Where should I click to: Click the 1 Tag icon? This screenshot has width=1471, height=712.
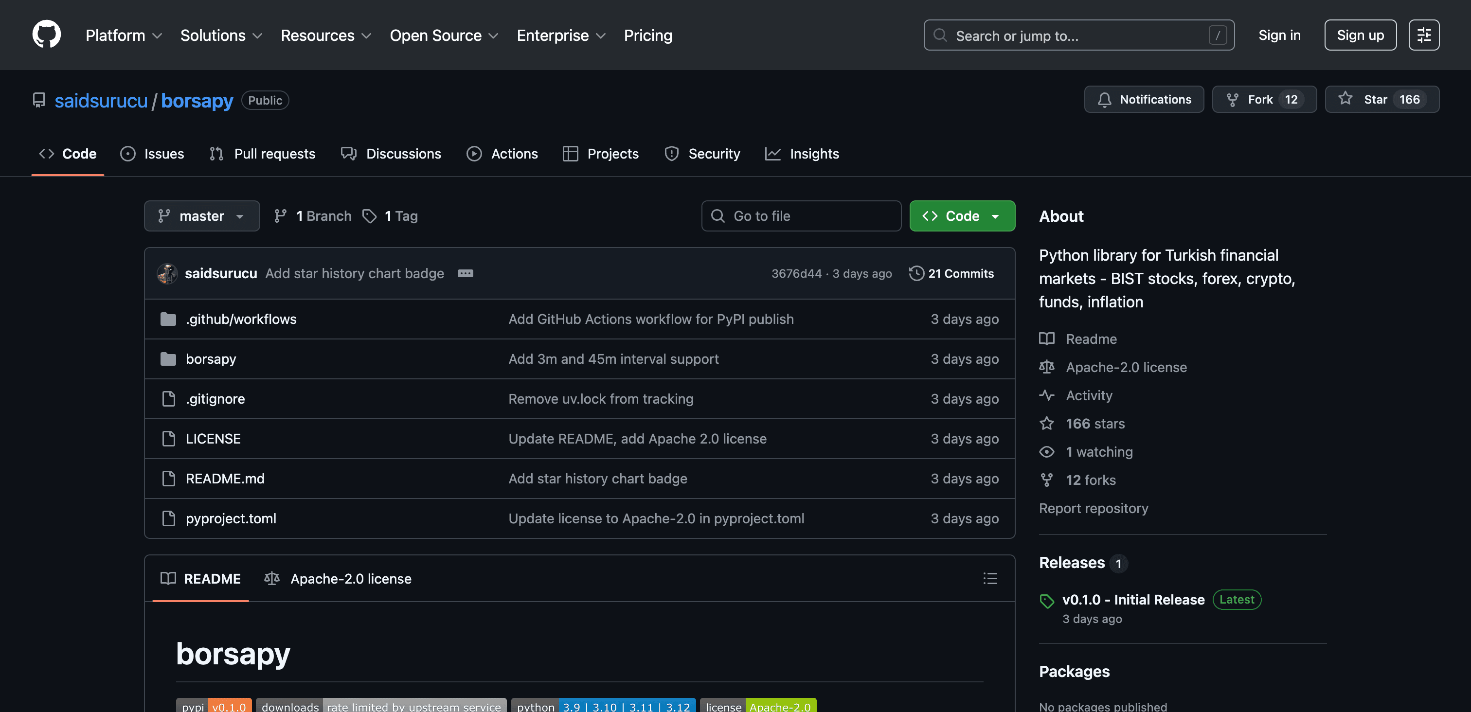pos(370,216)
